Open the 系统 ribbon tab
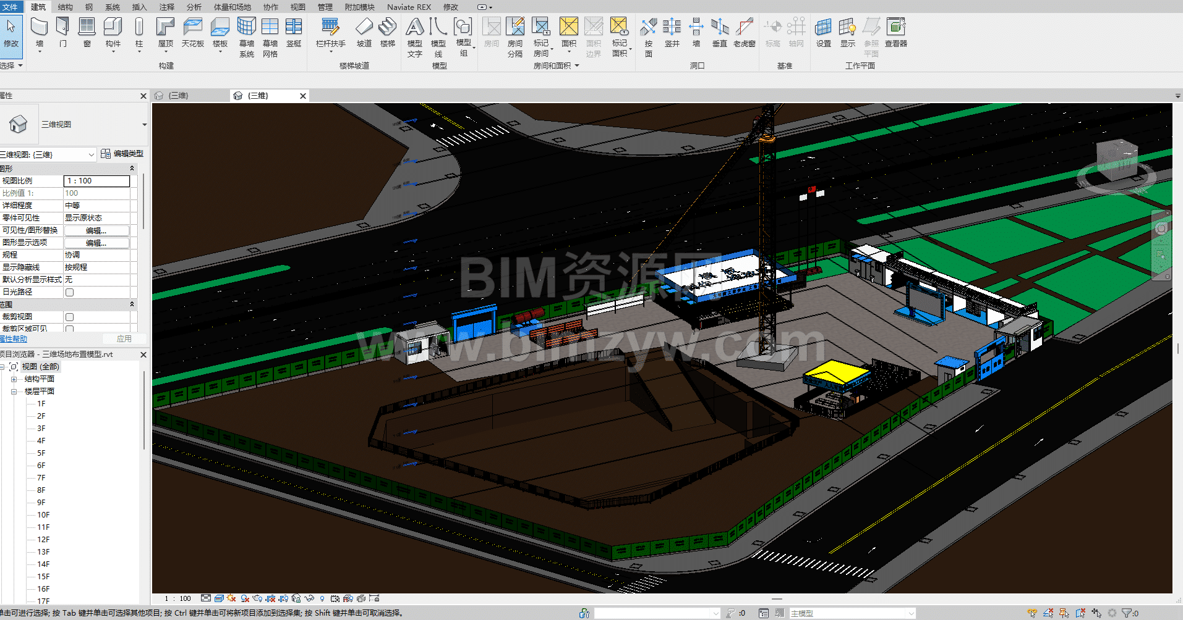 (x=113, y=7)
